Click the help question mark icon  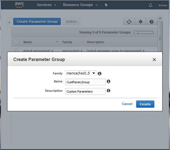pyautogui.click(x=152, y=22)
